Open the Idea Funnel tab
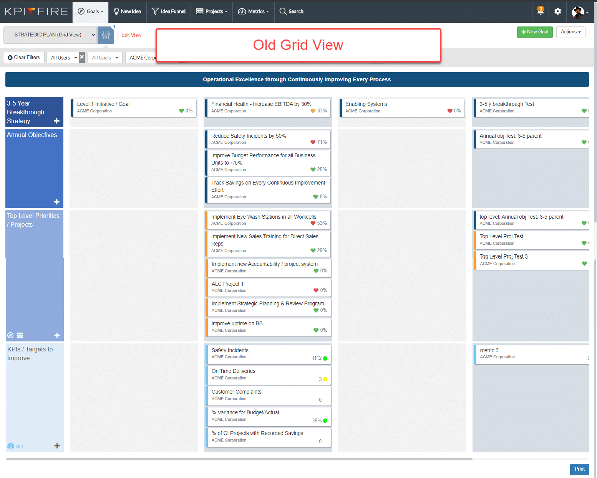 tap(169, 12)
